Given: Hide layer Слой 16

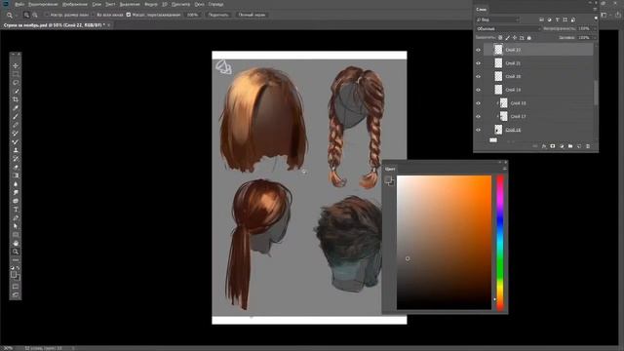Looking at the screenshot, I should tap(479, 130).
